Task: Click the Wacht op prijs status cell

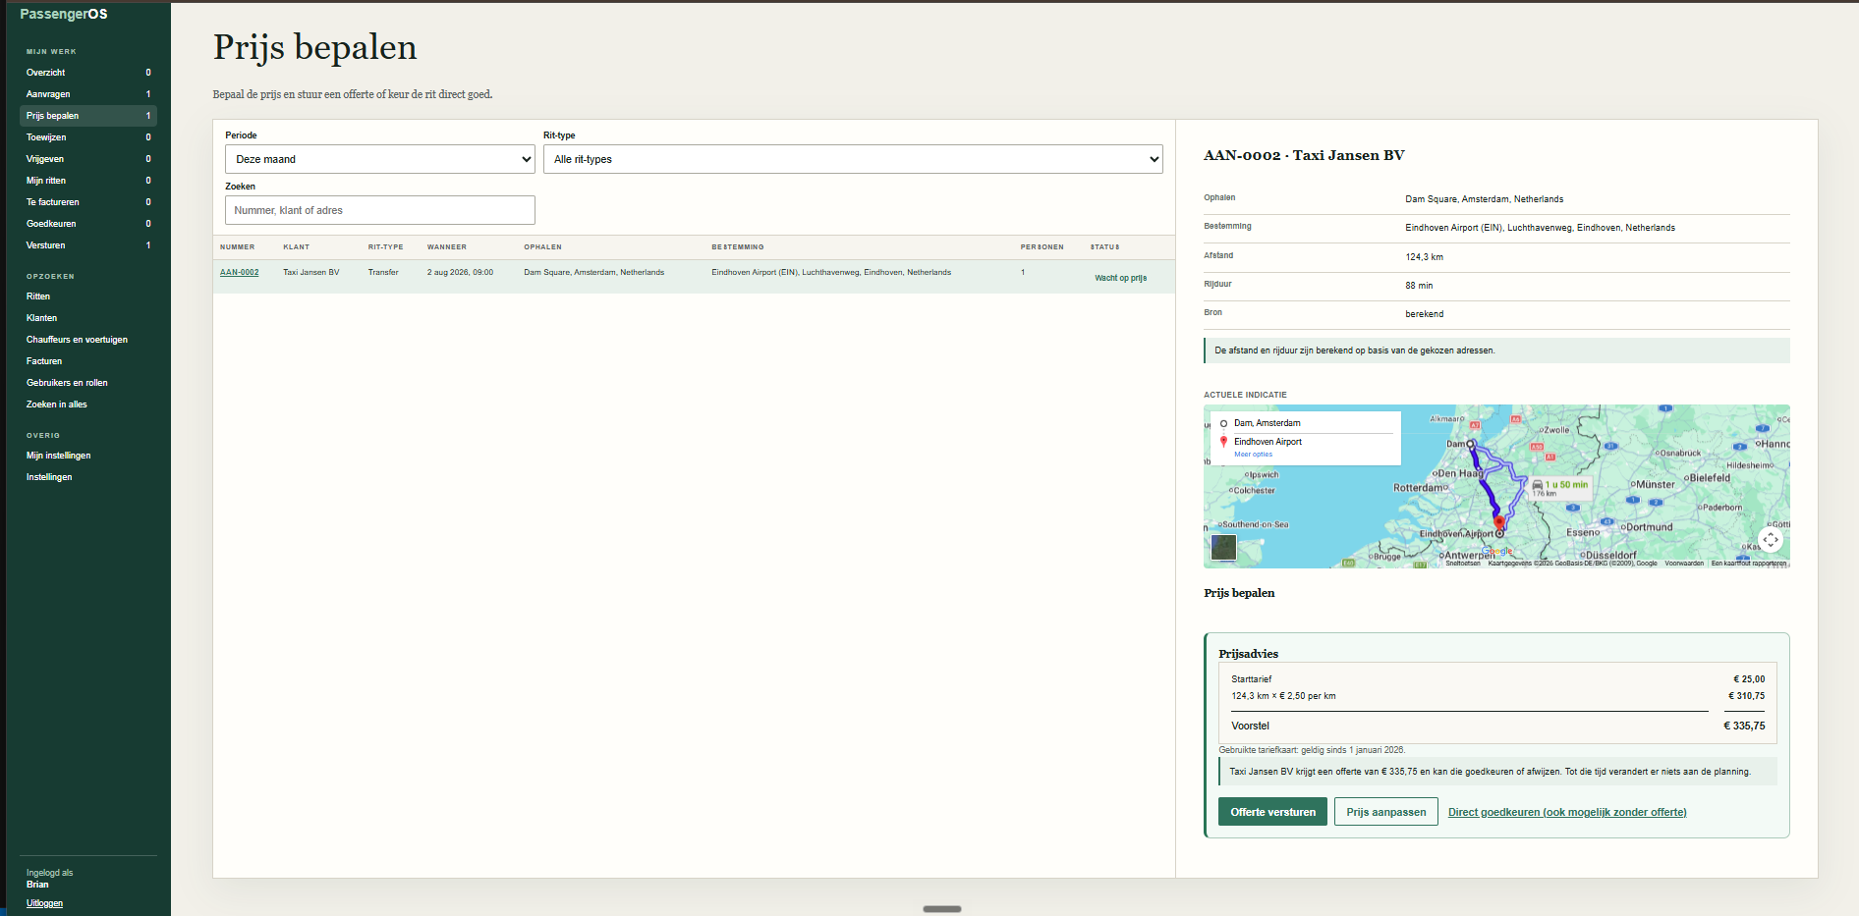Action: point(1121,278)
